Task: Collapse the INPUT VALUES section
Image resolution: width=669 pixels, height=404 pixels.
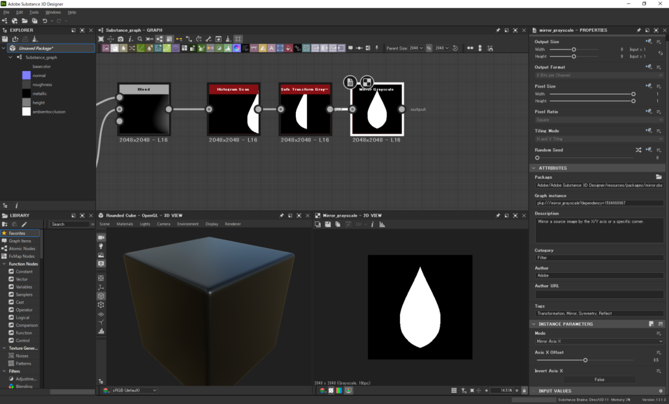Action: (533, 391)
